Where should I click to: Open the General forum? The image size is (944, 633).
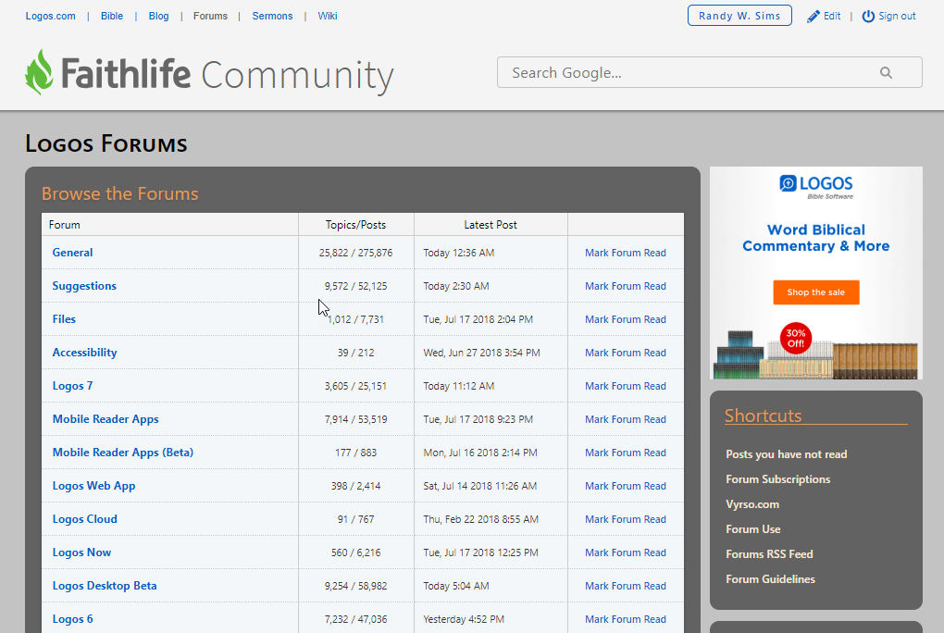coord(72,253)
